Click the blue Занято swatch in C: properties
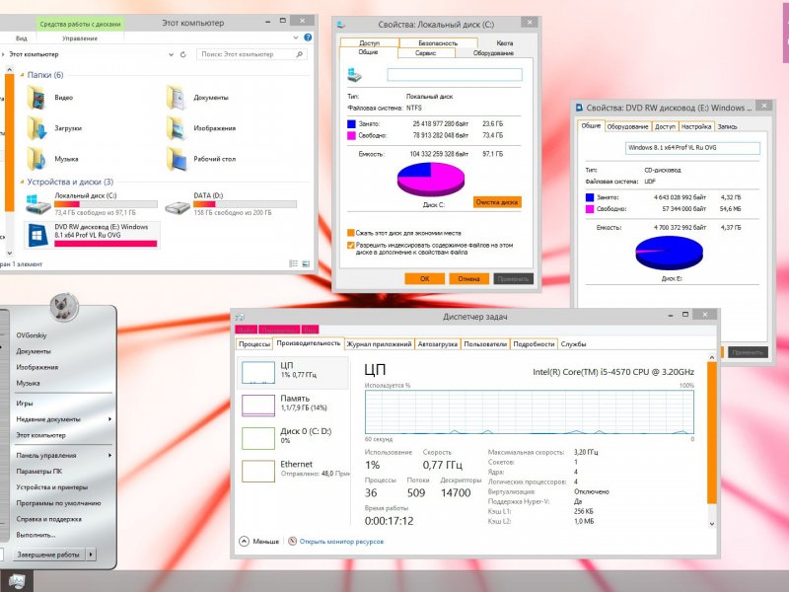The width and height of the screenshot is (789, 592). (x=351, y=124)
